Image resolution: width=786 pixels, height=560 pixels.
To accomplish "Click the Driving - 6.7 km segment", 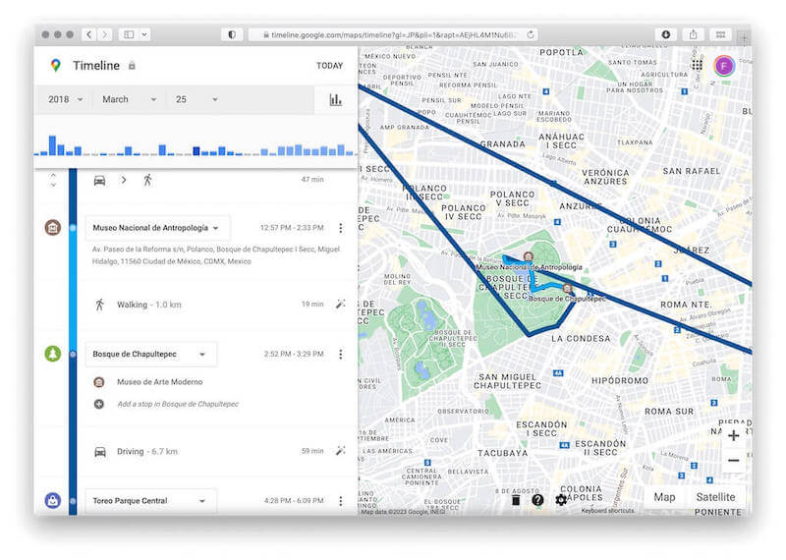I will click(x=146, y=451).
